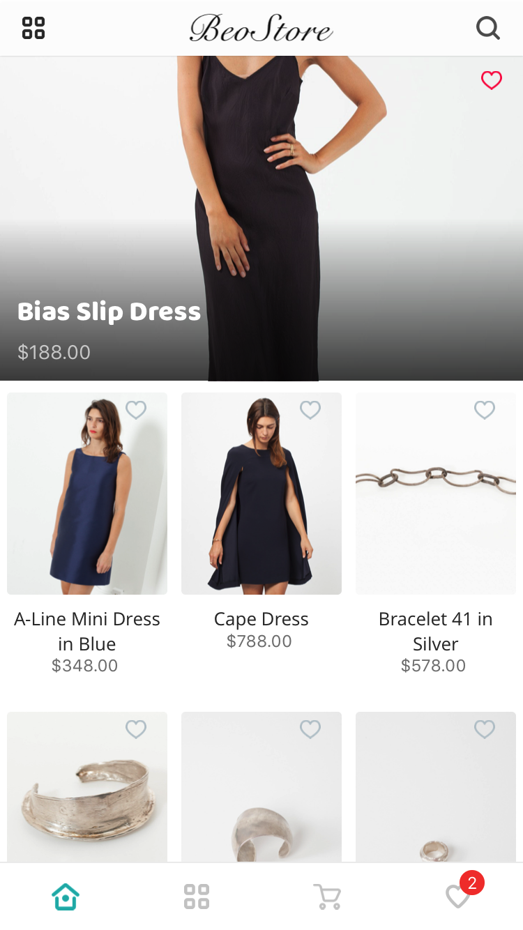View the Bracelet 41 in Silver photo

click(x=436, y=494)
